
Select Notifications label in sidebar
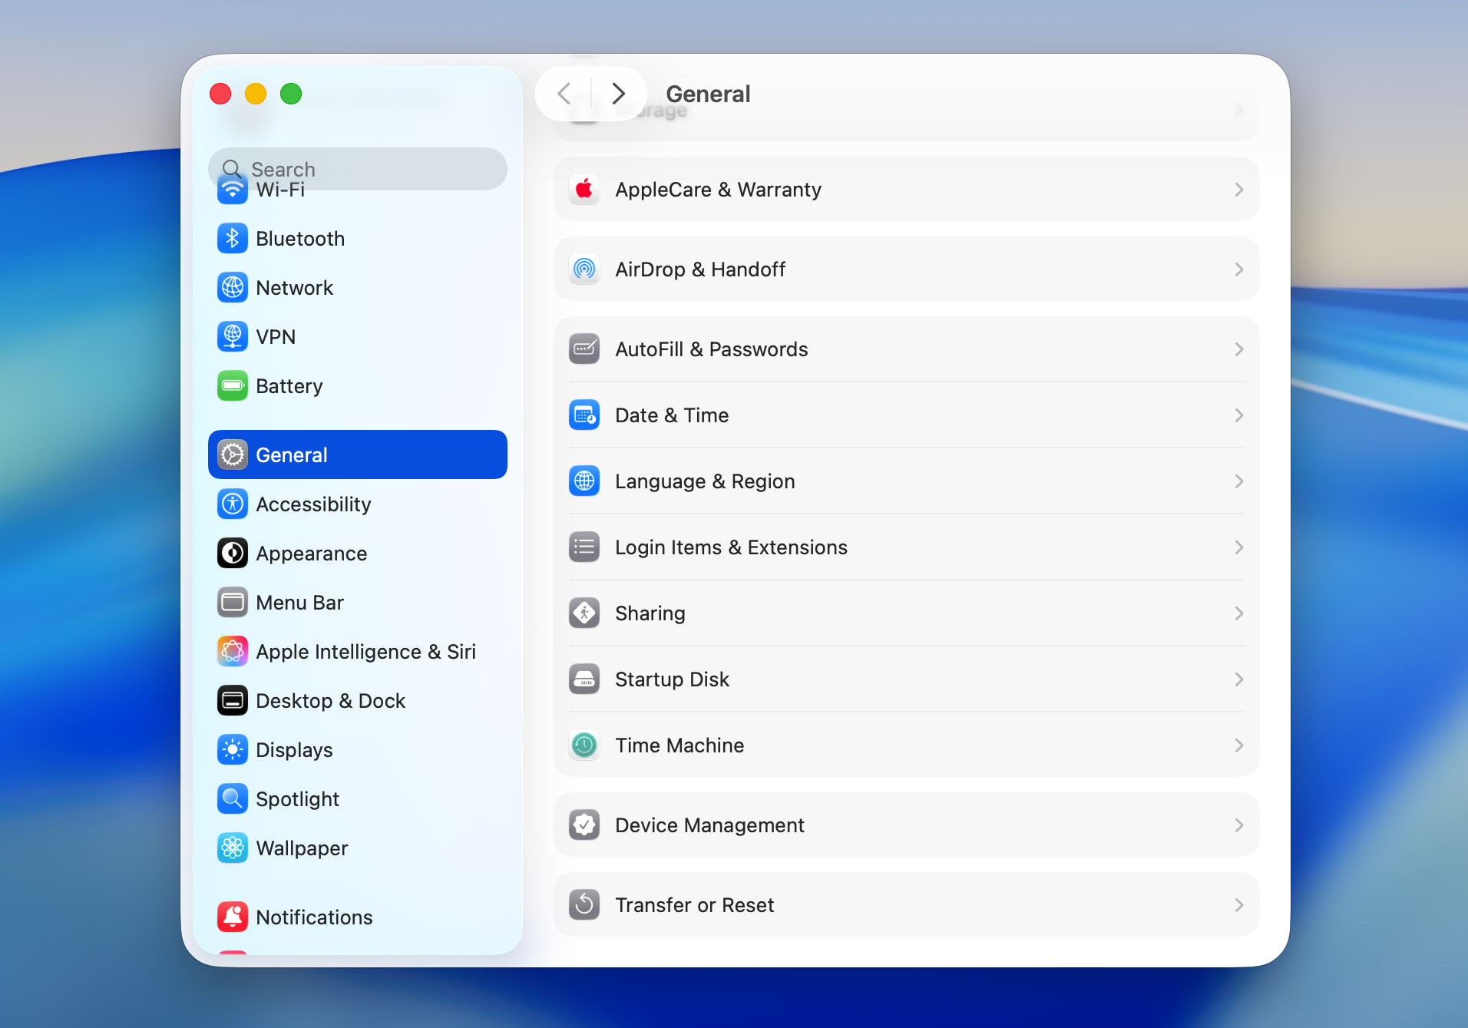(x=314, y=917)
